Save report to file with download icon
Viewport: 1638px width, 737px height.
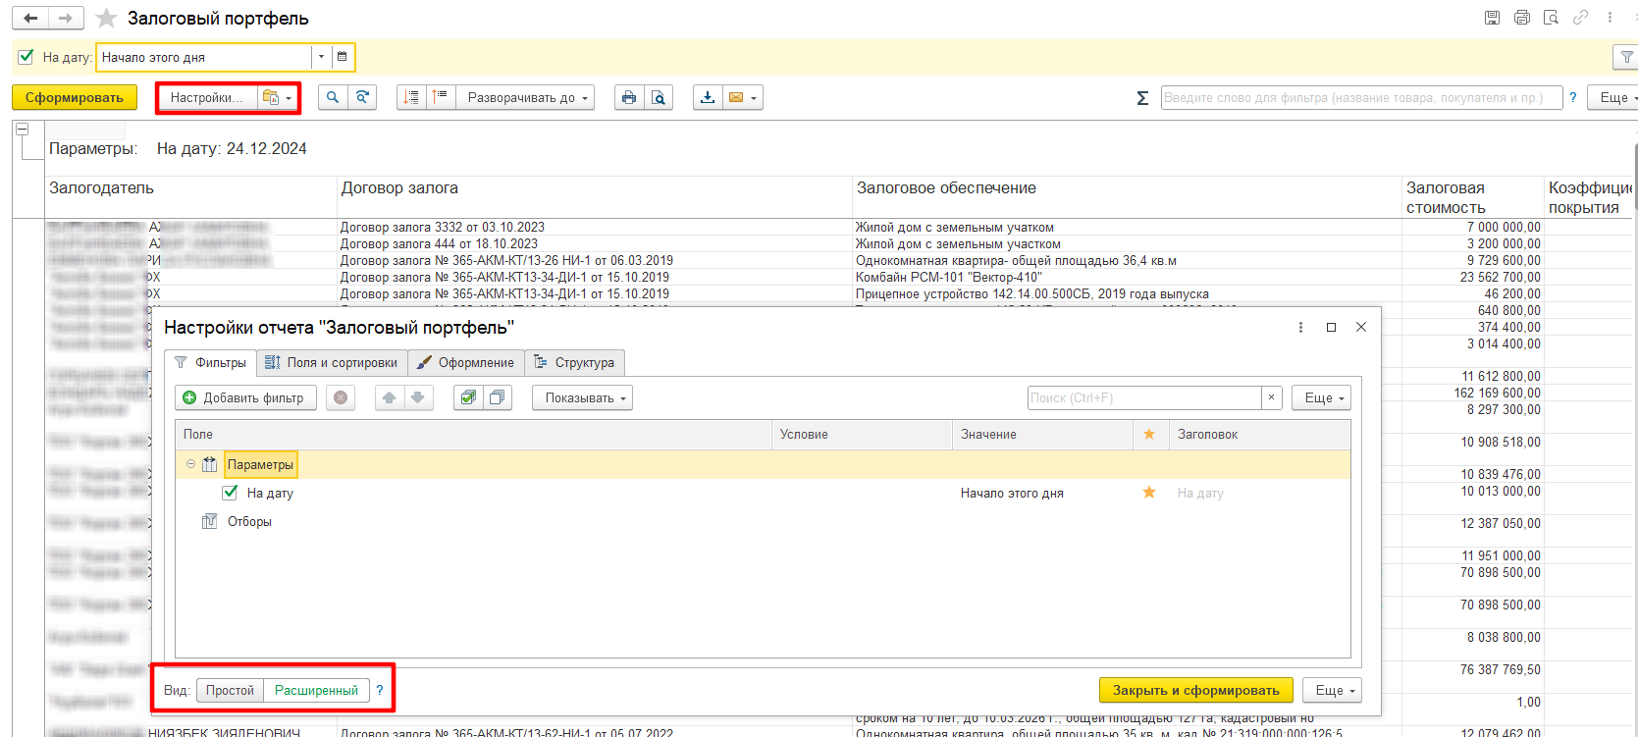point(708,97)
